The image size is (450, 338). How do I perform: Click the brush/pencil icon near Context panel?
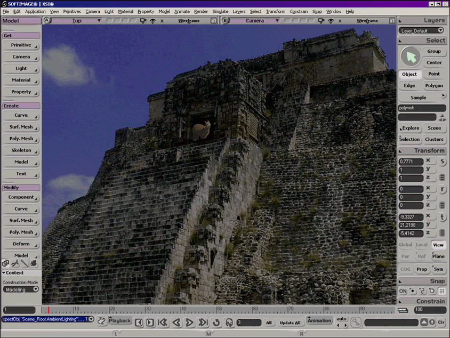(x=24, y=263)
